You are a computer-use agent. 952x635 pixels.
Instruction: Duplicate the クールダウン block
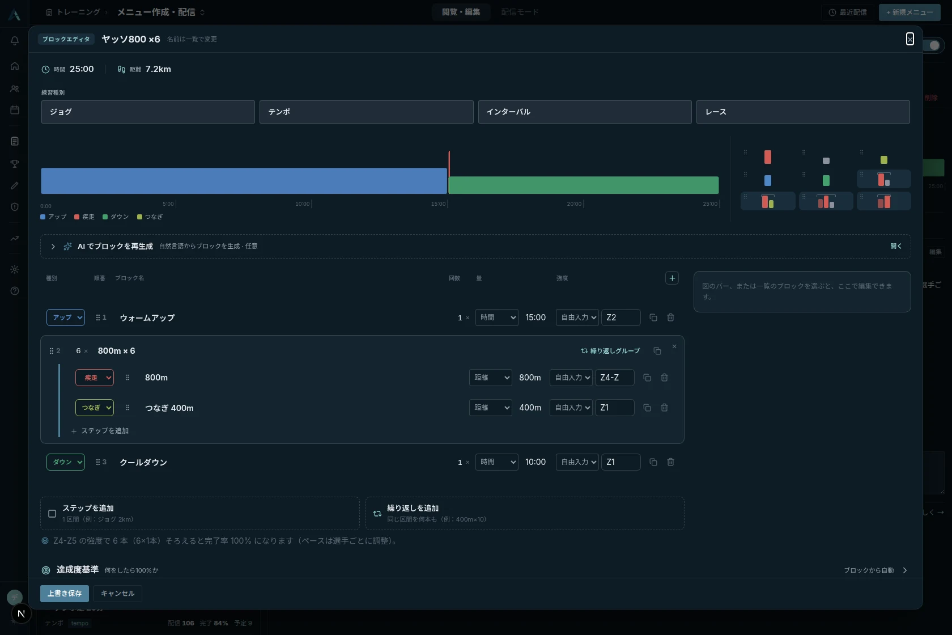tap(653, 462)
